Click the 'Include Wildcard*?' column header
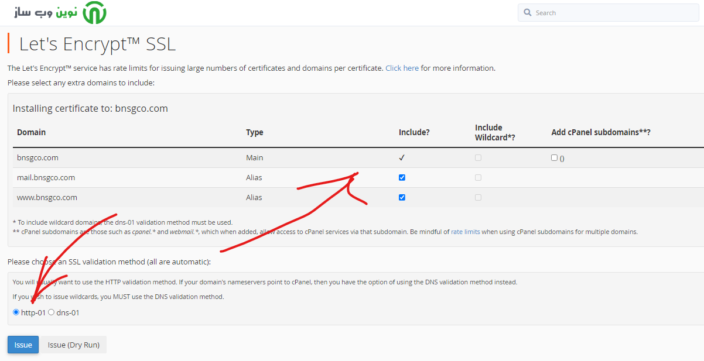The width and height of the screenshot is (704, 361). (x=495, y=132)
